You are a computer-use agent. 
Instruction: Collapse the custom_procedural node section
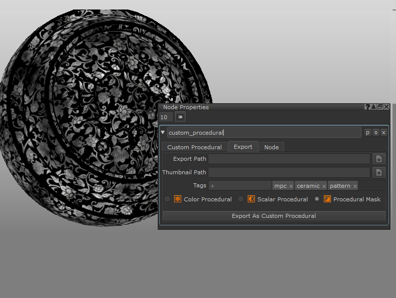pos(163,132)
